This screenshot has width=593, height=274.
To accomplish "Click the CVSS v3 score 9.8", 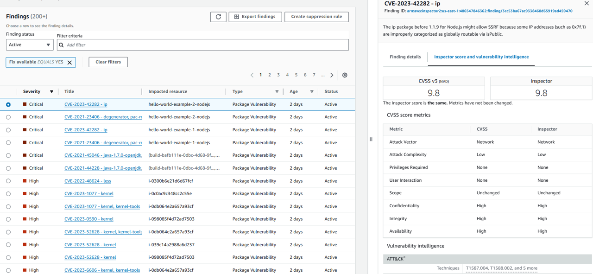I will (434, 93).
